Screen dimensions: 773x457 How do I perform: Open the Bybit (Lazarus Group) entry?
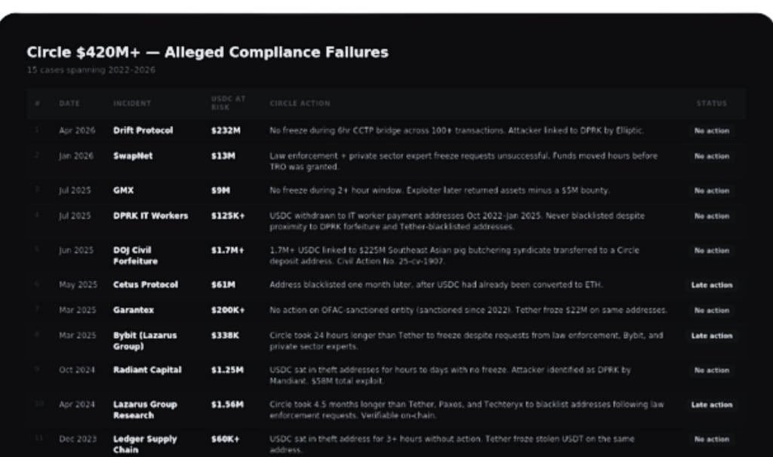point(145,341)
